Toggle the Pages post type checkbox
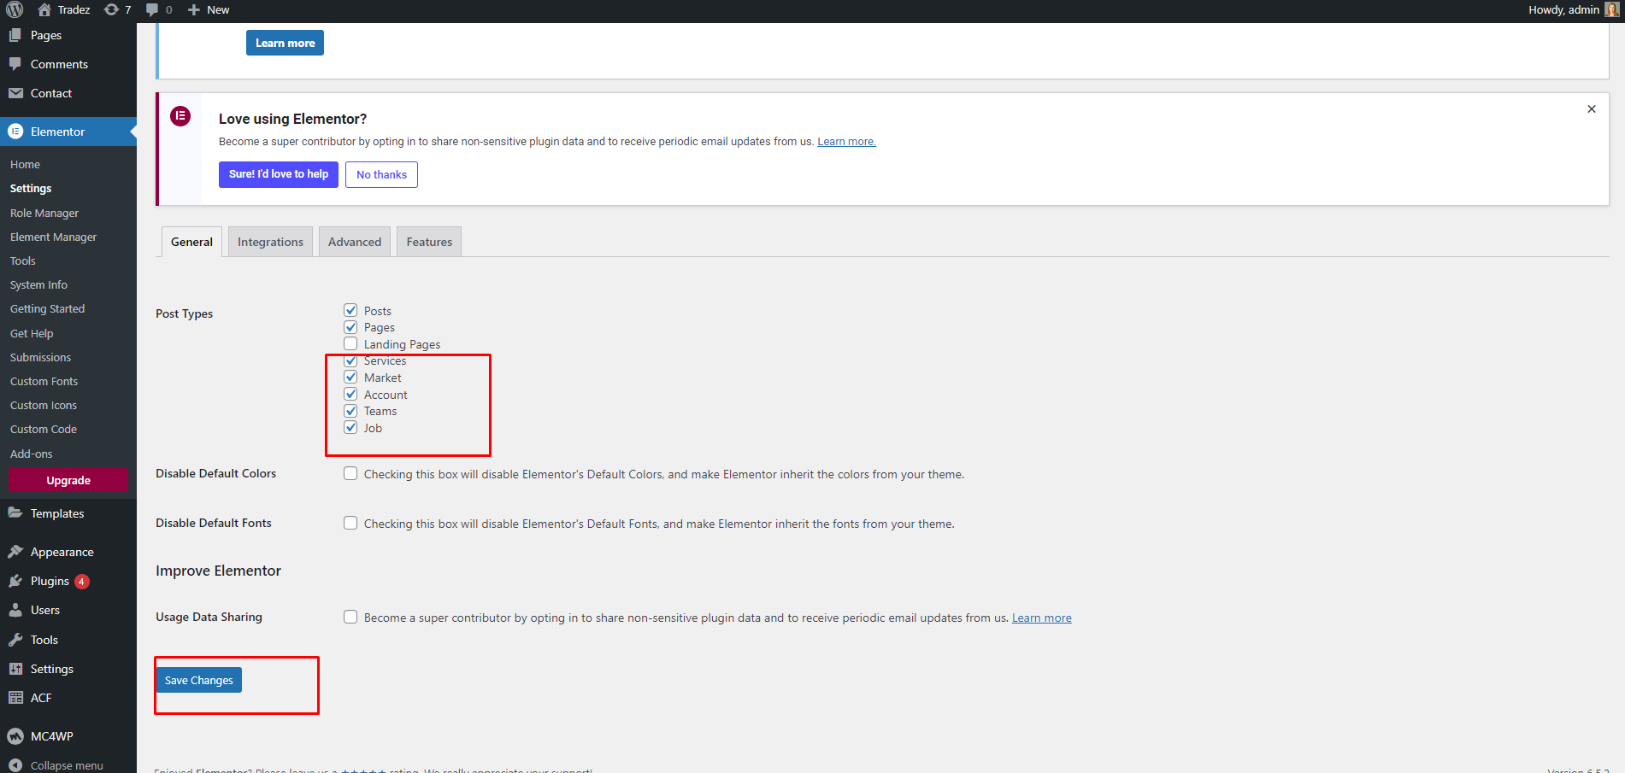The width and height of the screenshot is (1625, 773). coord(350,327)
